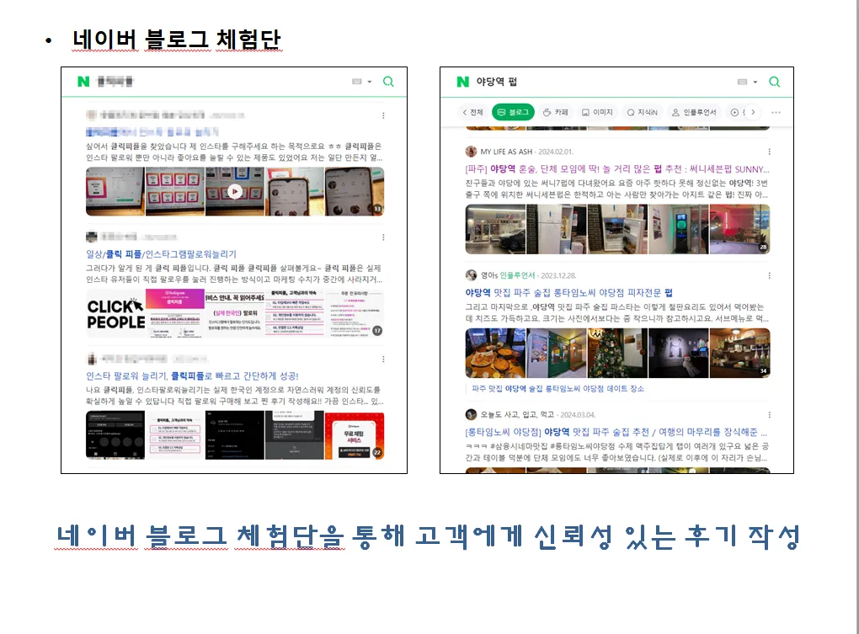Screen dimensions: 859x634
Task: Click the right arrow to show more tabs
Action: click(x=753, y=112)
